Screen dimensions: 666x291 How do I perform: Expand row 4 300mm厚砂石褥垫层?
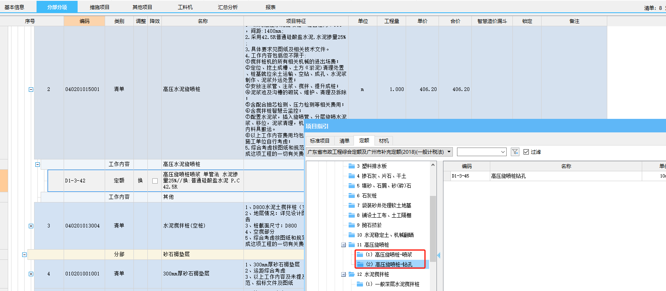[31, 274]
